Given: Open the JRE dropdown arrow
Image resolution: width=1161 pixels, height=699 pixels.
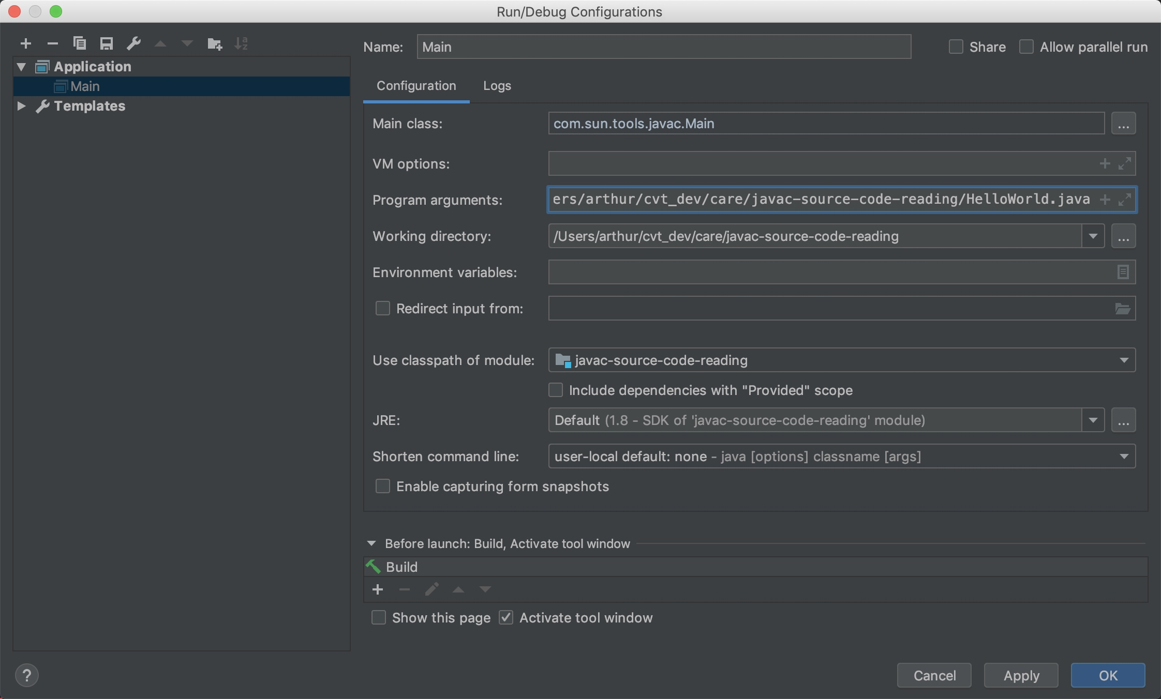Looking at the screenshot, I should click(1093, 420).
